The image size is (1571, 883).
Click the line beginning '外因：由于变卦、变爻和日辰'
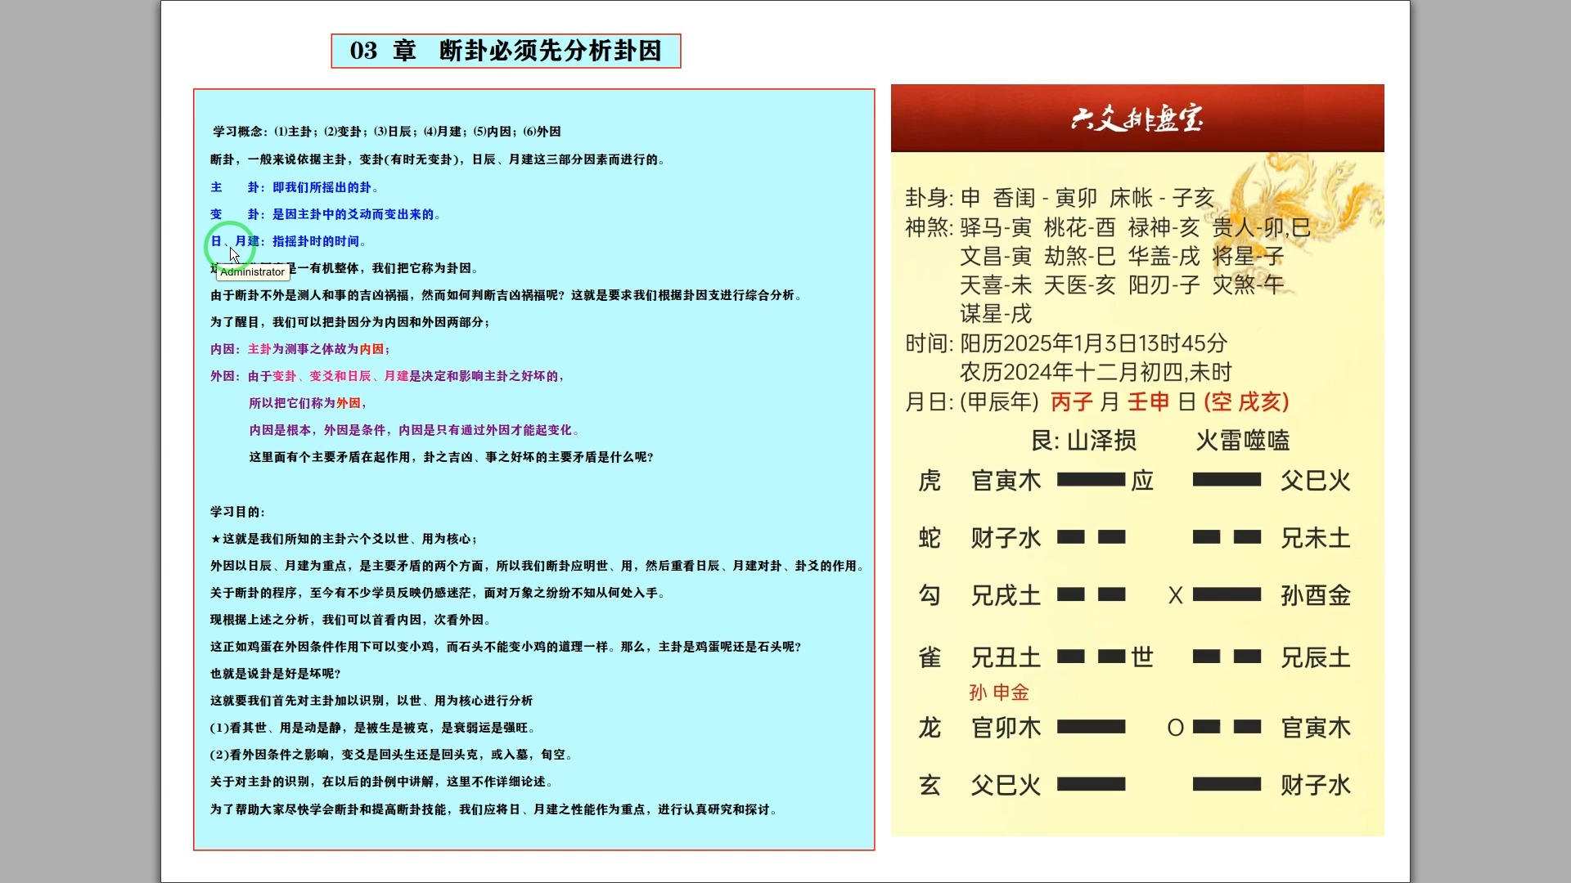pos(387,376)
